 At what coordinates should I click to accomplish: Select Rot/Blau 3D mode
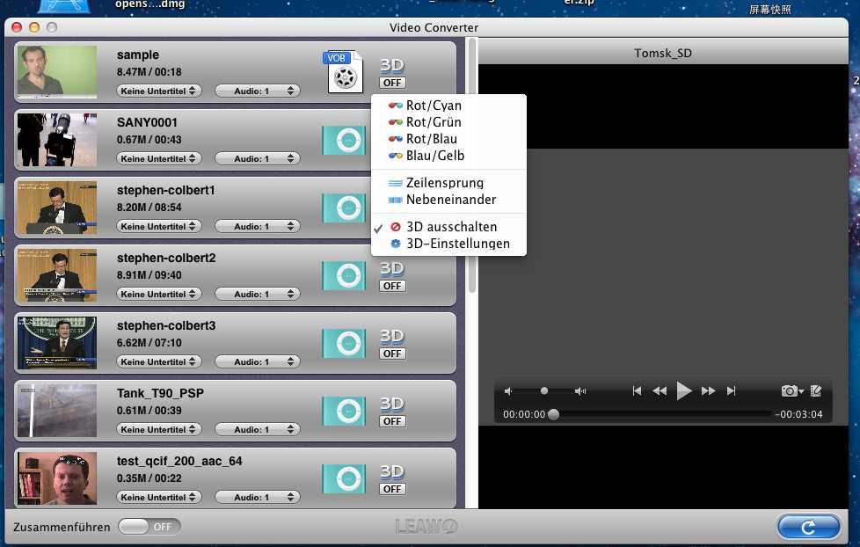coord(448,139)
